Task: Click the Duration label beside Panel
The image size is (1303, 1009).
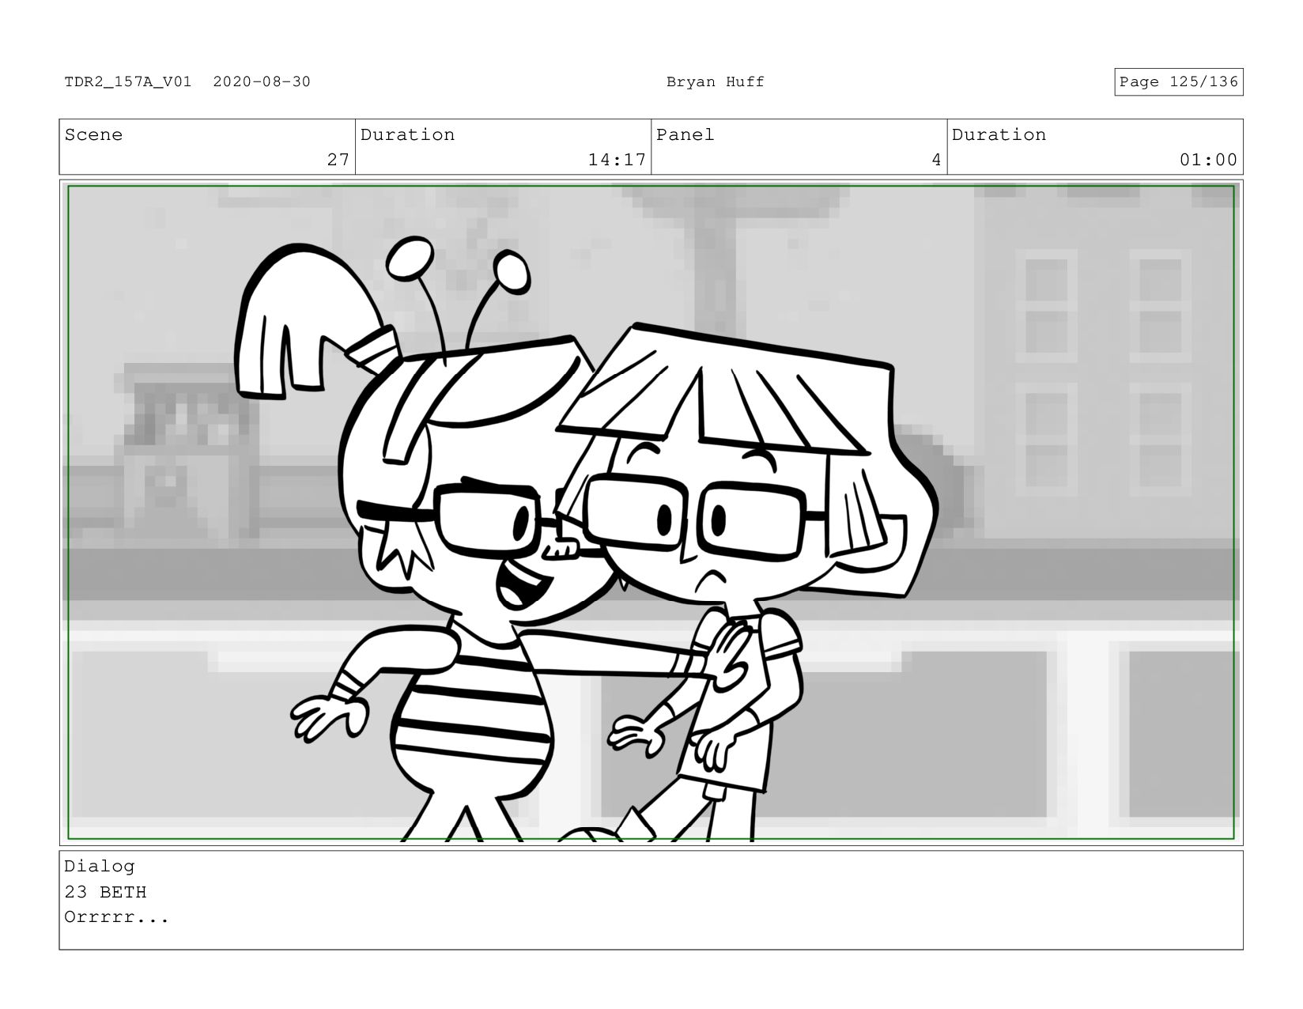Action: (x=999, y=135)
